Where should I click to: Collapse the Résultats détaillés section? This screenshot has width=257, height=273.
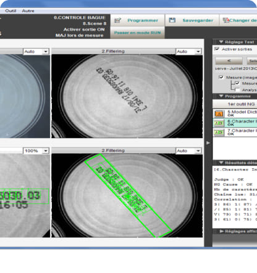221,163
